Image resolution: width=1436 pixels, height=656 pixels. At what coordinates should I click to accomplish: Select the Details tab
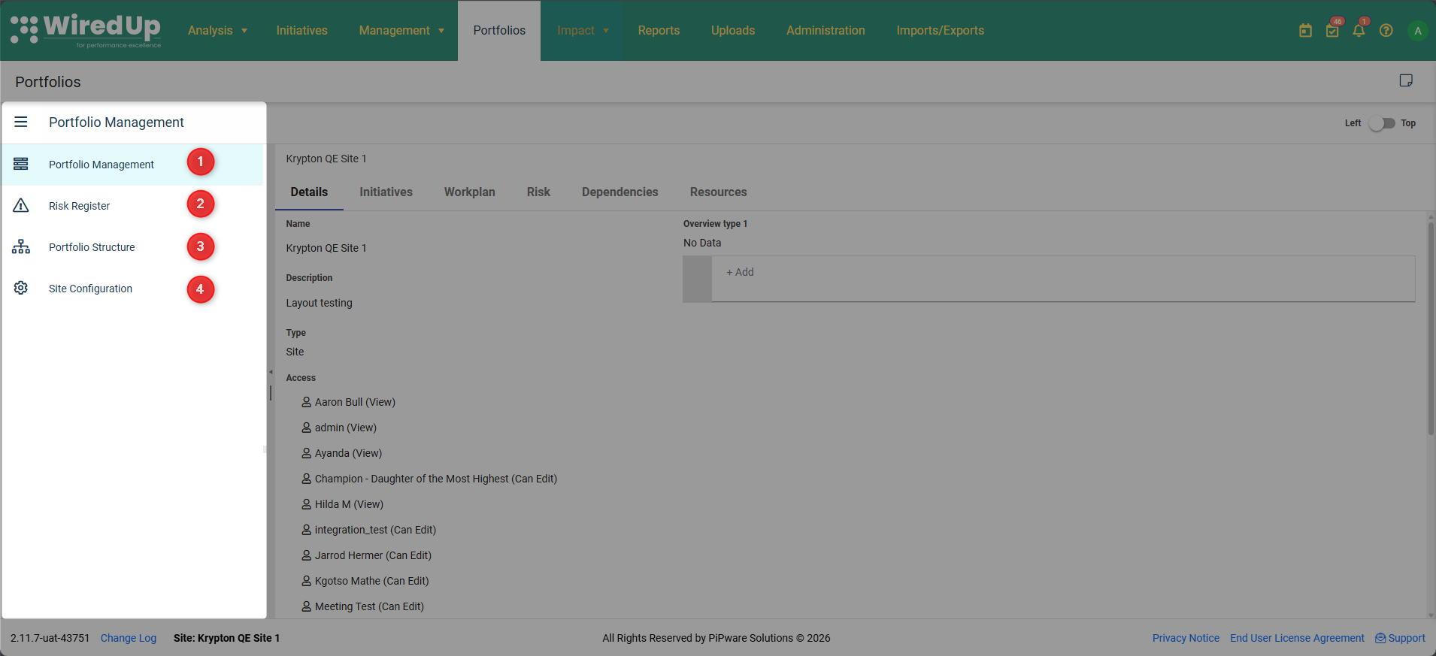[309, 192]
